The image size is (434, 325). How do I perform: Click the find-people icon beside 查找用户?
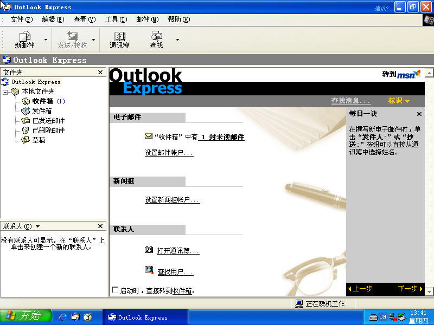[149, 270]
